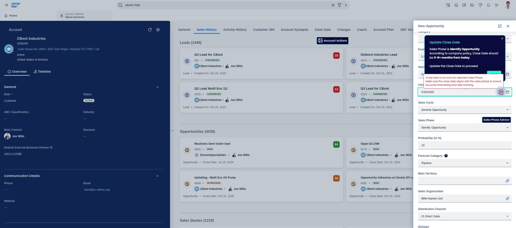
Task: Click Forecast Category help icon
Action: click(x=446, y=156)
